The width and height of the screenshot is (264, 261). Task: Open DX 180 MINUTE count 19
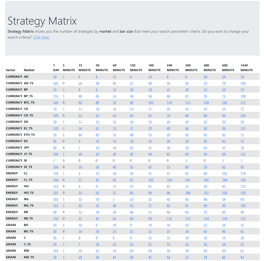tap(150, 122)
